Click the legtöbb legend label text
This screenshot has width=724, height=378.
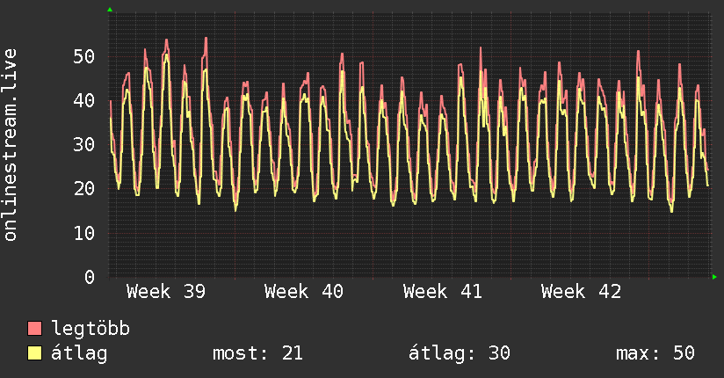click(x=91, y=329)
